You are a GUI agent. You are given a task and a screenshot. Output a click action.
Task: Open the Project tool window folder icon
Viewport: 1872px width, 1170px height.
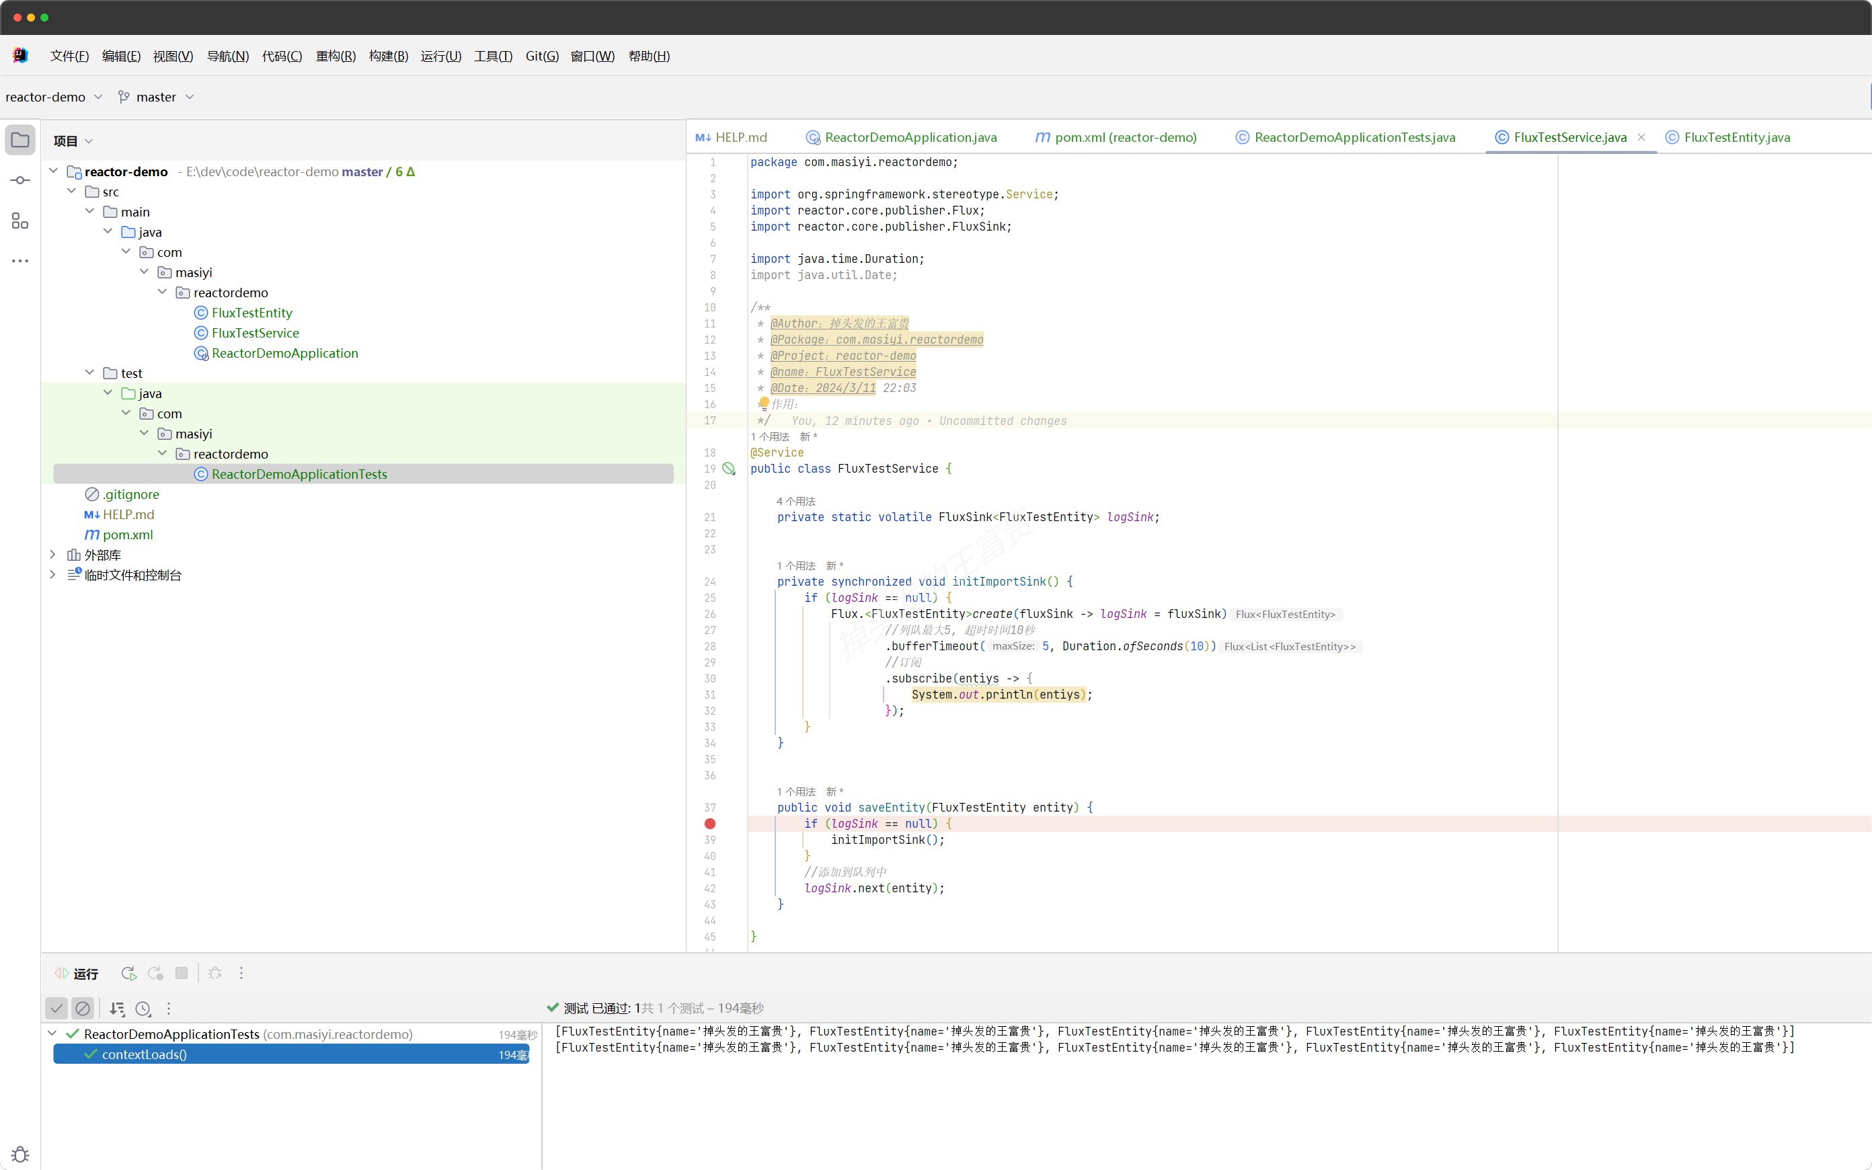coord(20,140)
